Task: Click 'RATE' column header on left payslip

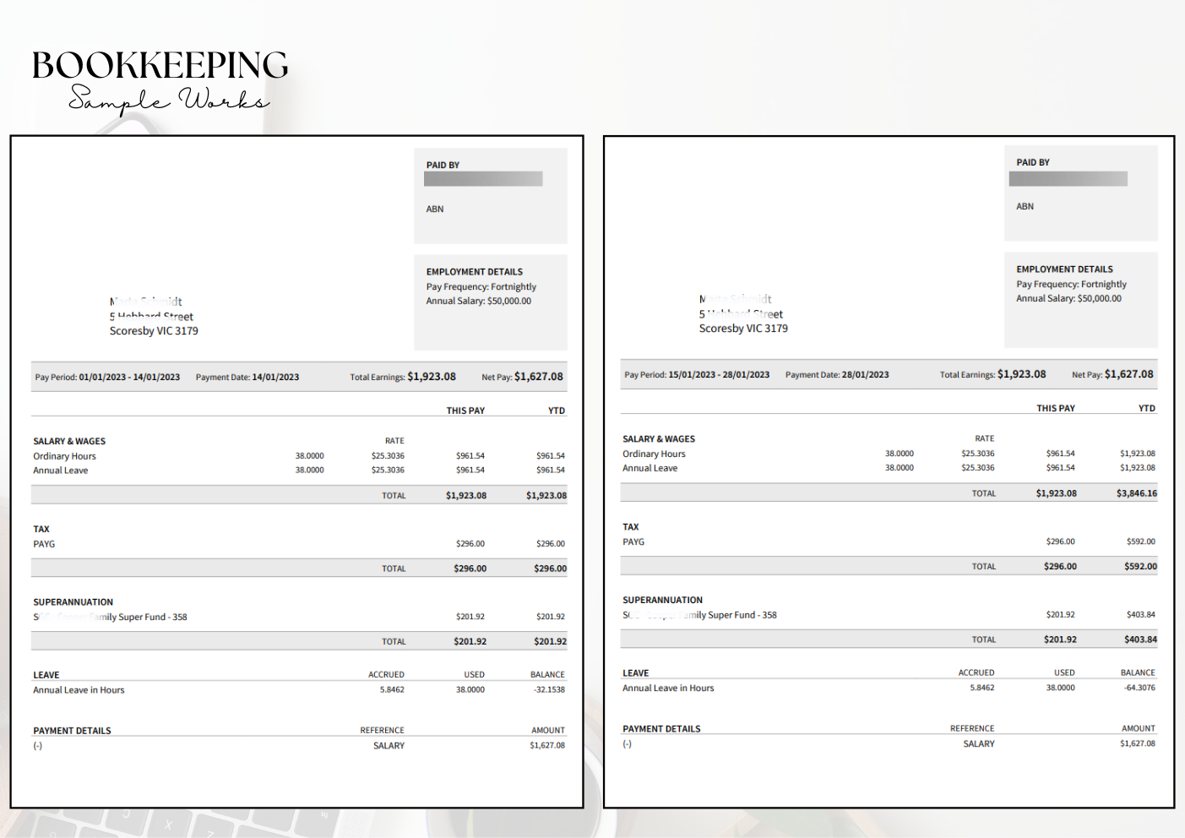Action: coord(394,441)
